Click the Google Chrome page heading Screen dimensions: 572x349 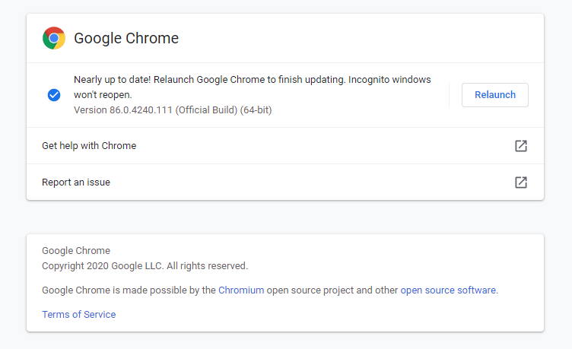click(126, 38)
